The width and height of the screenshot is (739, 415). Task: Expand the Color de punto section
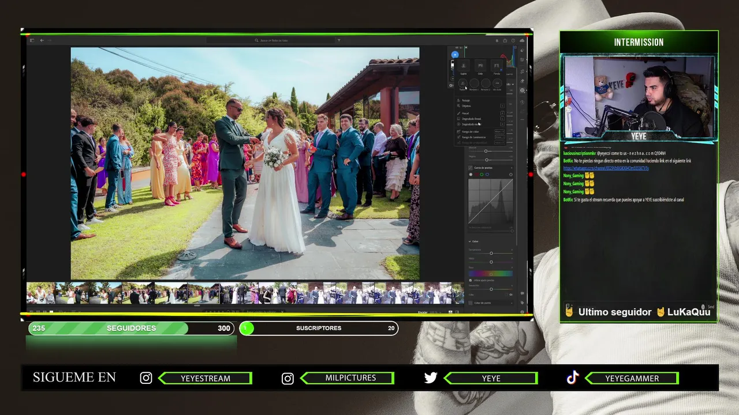pyautogui.click(x=490, y=303)
